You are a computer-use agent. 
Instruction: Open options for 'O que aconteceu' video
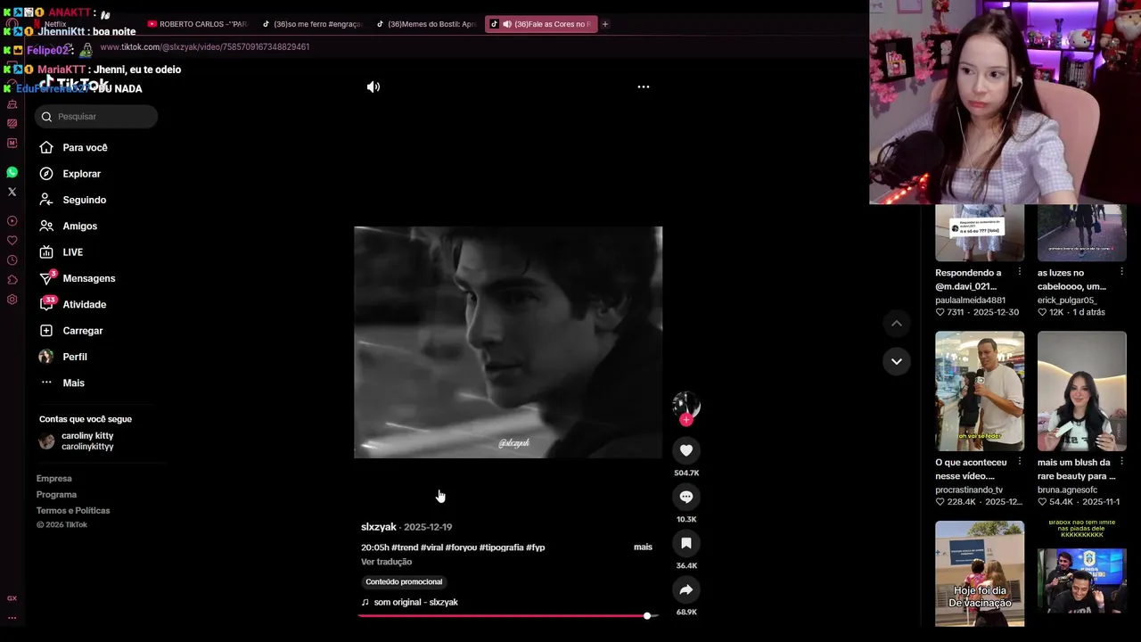1020,463
